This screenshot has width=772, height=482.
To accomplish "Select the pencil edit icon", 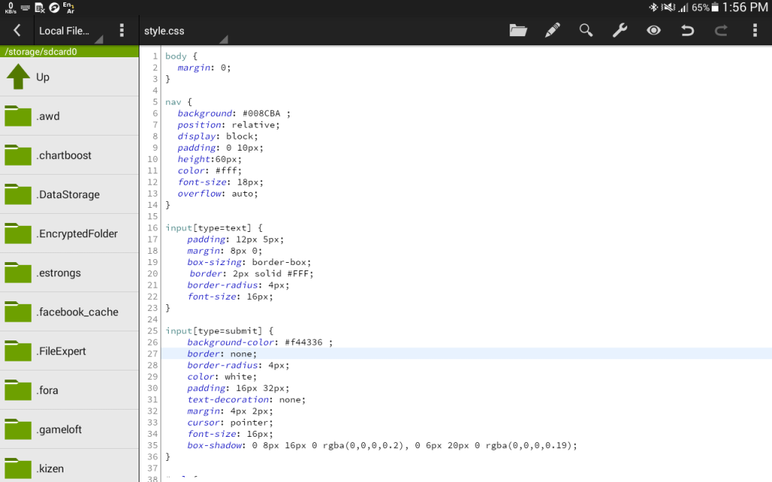I will pyautogui.click(x=553, y=30).
